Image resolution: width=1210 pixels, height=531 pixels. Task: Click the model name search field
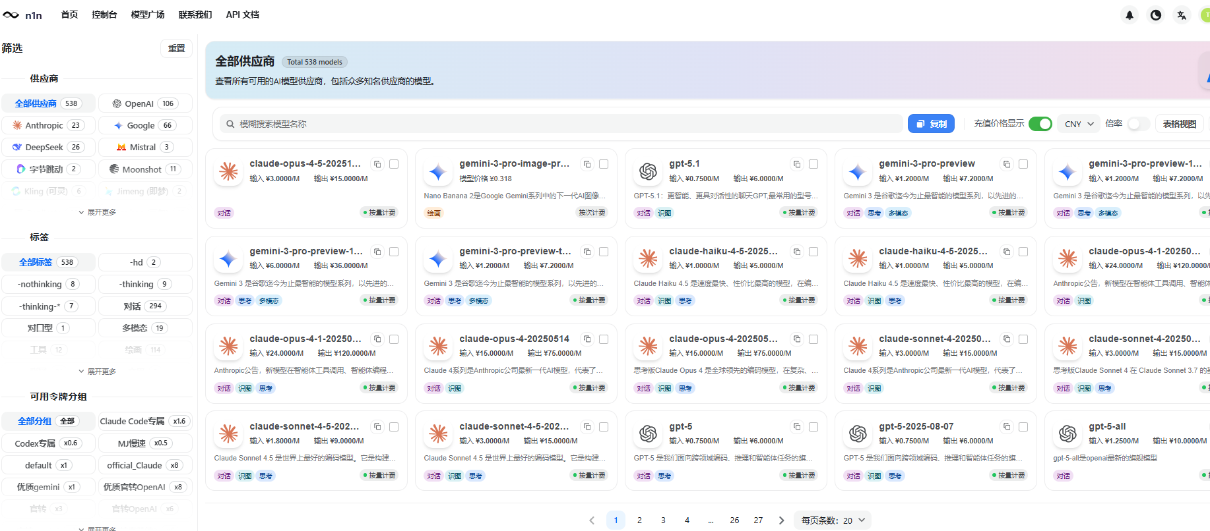(x=561, y=124)
